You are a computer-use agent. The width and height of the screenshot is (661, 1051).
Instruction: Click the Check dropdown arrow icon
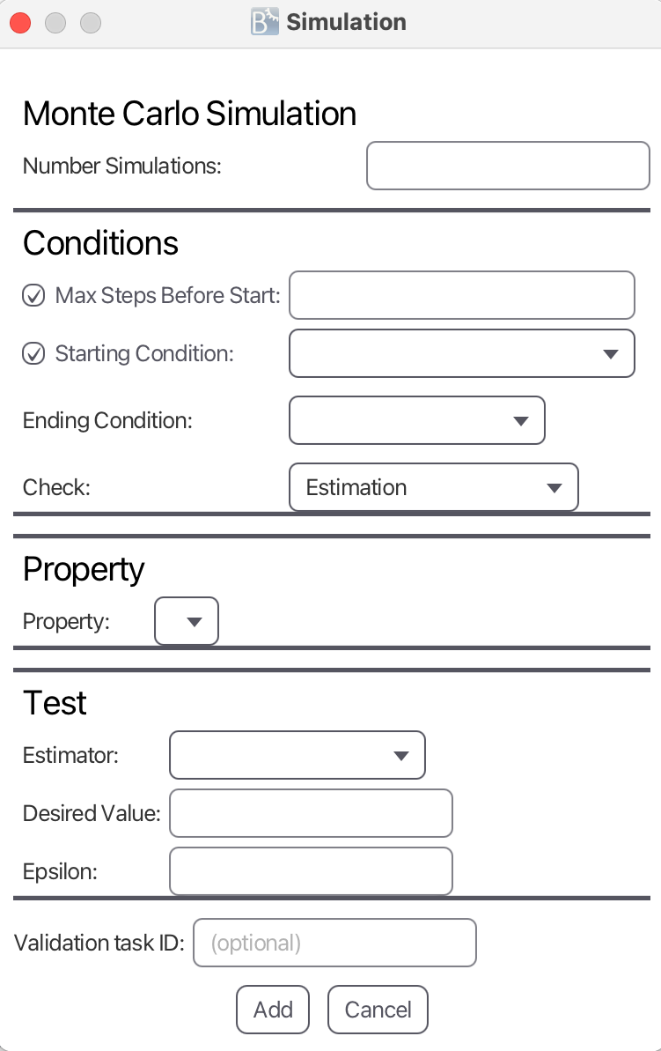tap(555, 488)
